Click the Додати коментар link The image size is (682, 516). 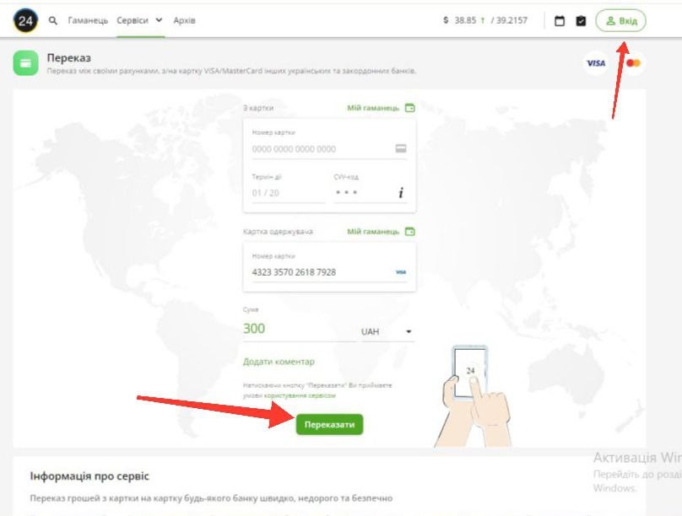click(x=279, y=362)
